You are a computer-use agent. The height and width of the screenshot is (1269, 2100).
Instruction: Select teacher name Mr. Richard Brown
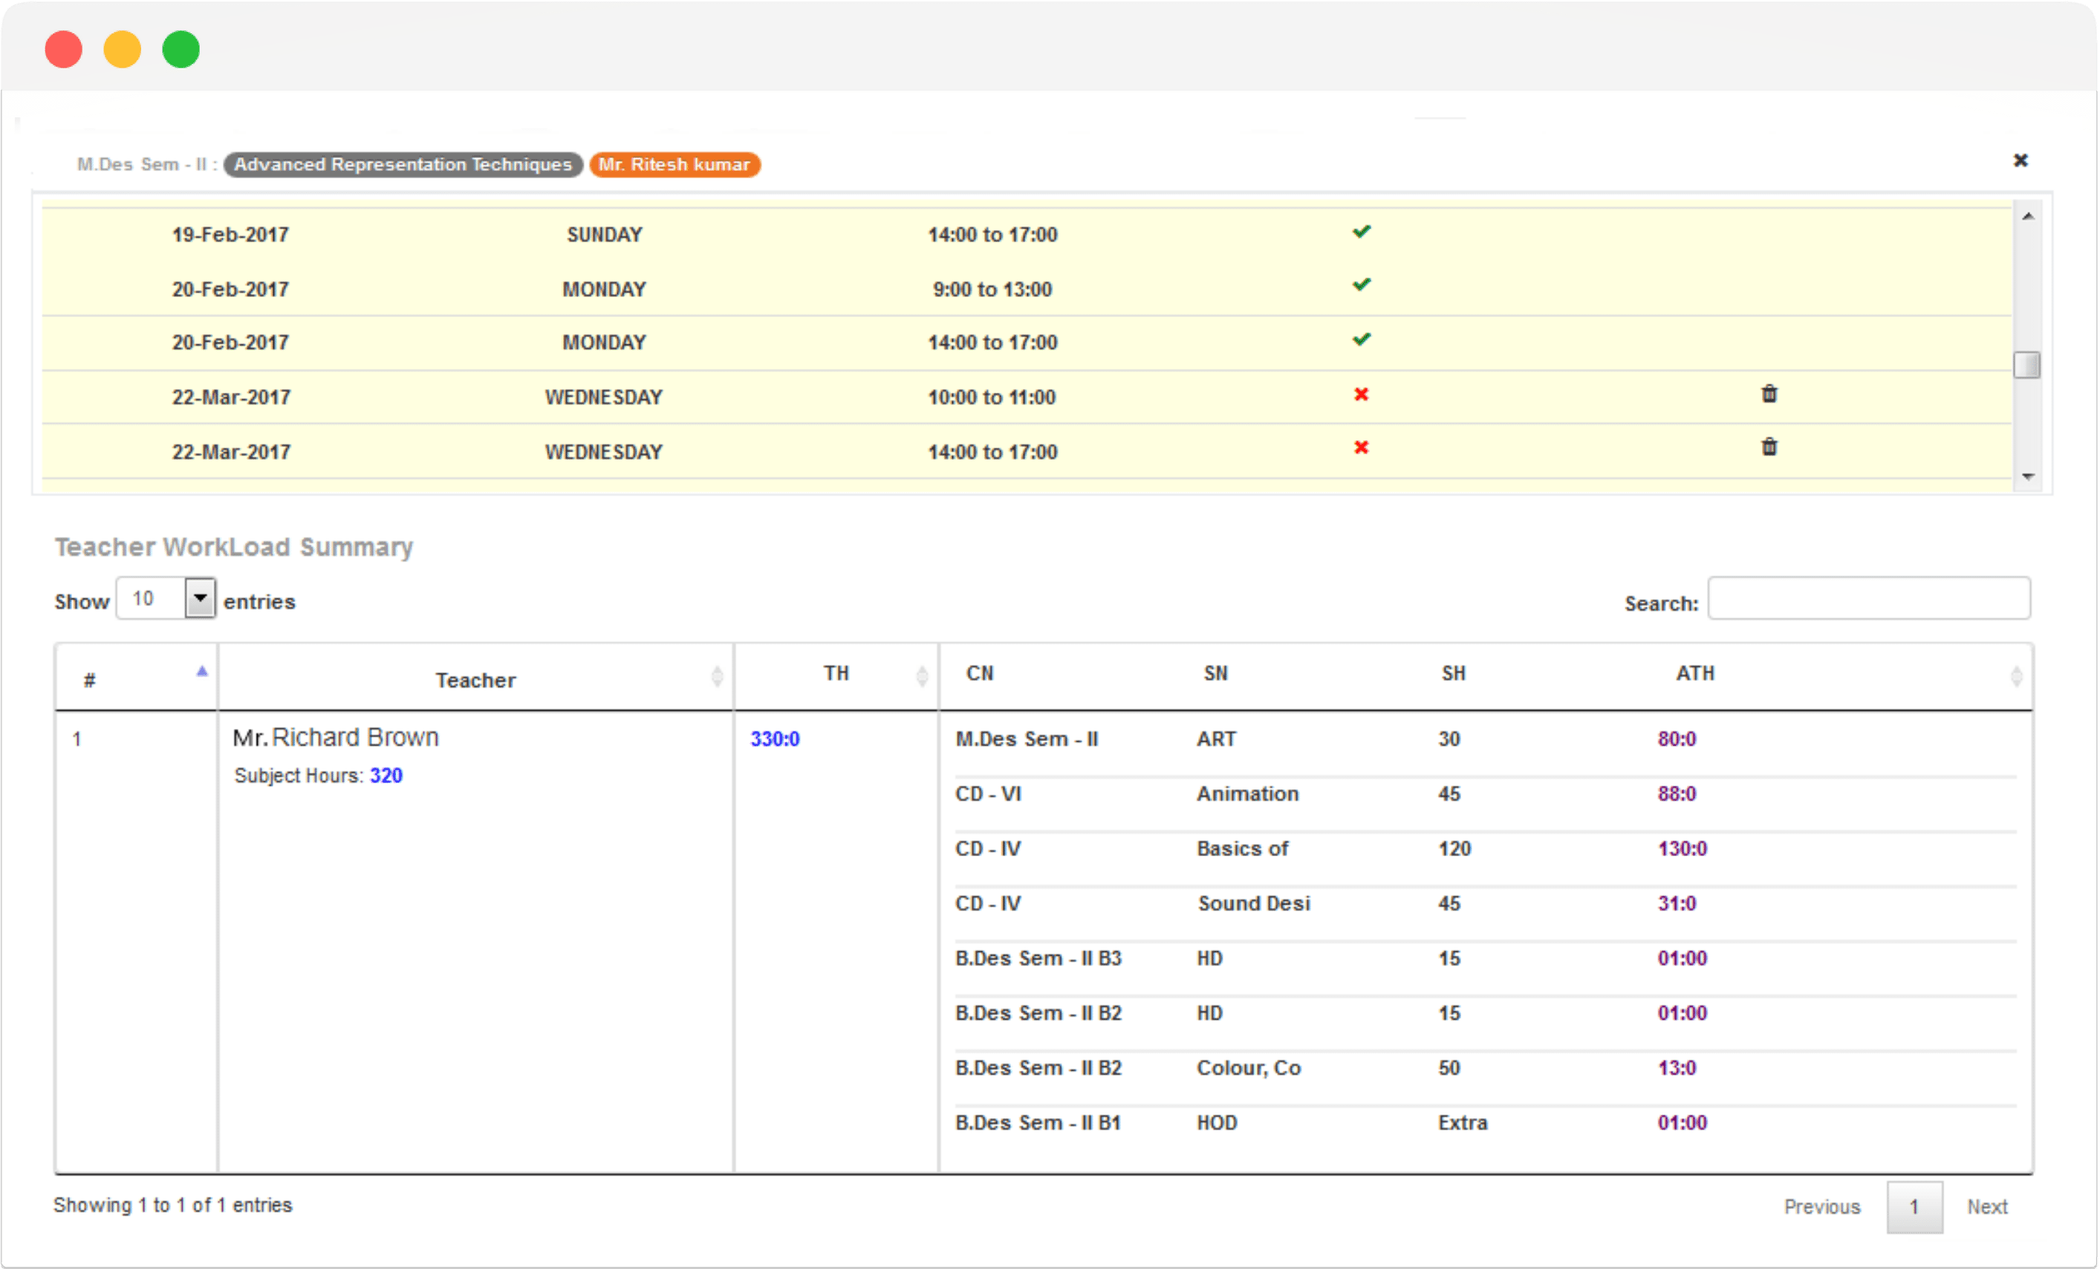point(336,737)
